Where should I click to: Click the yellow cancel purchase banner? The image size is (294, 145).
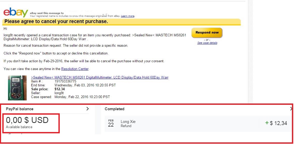[x=122, y=22]
